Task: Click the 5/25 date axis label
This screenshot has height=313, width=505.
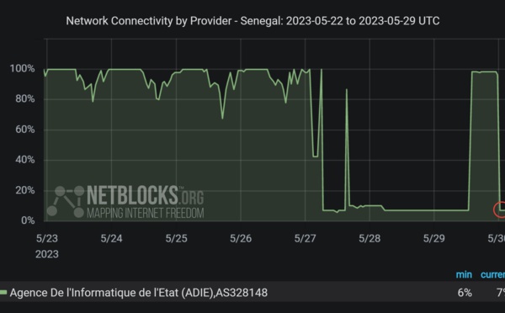Action: pos(176,238)
